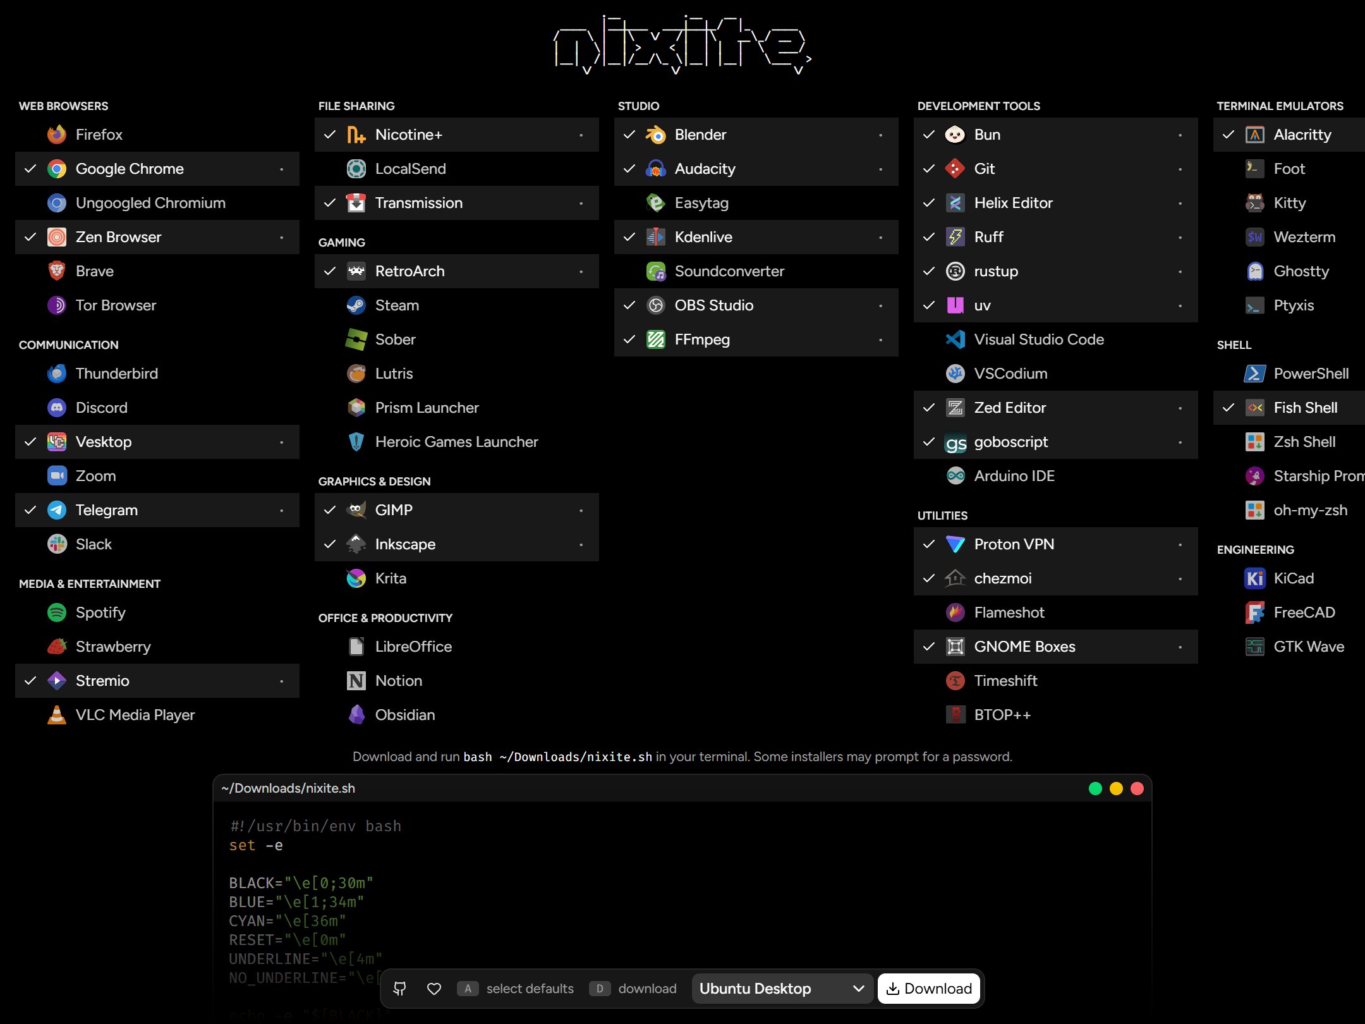Click the select defaults shortcut
The width and height of the screenshot is (1365, 1024).
click(516, 989)
